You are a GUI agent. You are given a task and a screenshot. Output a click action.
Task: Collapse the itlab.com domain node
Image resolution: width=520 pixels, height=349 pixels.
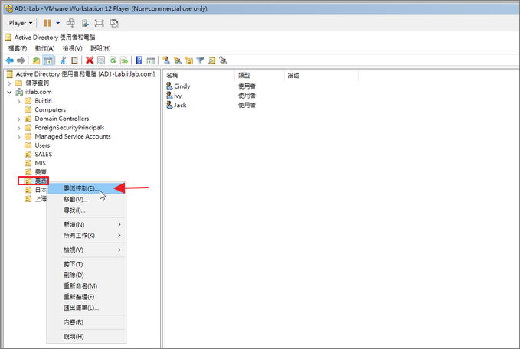click(x=9, y=92)
